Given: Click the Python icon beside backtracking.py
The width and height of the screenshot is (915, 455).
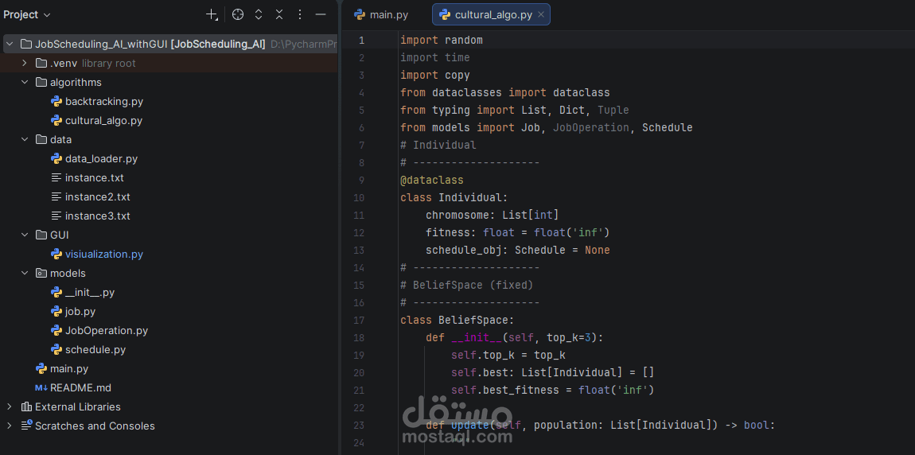Looking at the screenshot, I should [x=56, y=102].
